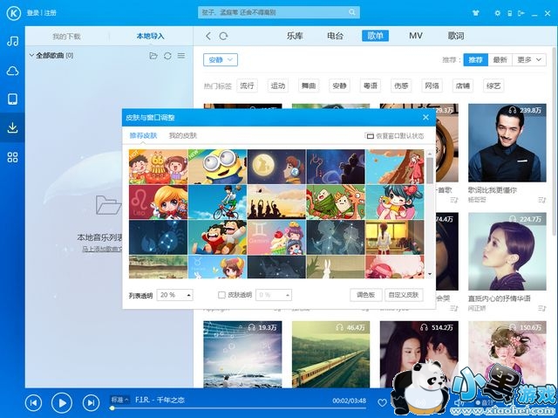558x418 pixels.
Task: Click the 调色板 button
Action: 365,295
